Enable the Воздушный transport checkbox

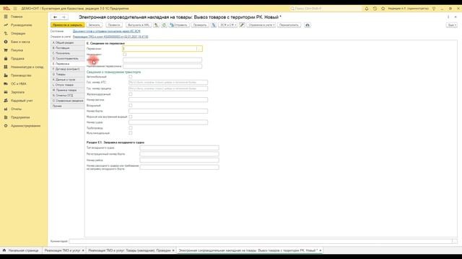point(131,106)
